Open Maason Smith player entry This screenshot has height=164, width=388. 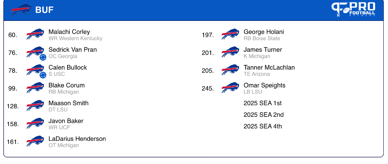click(x=69, y=106)
